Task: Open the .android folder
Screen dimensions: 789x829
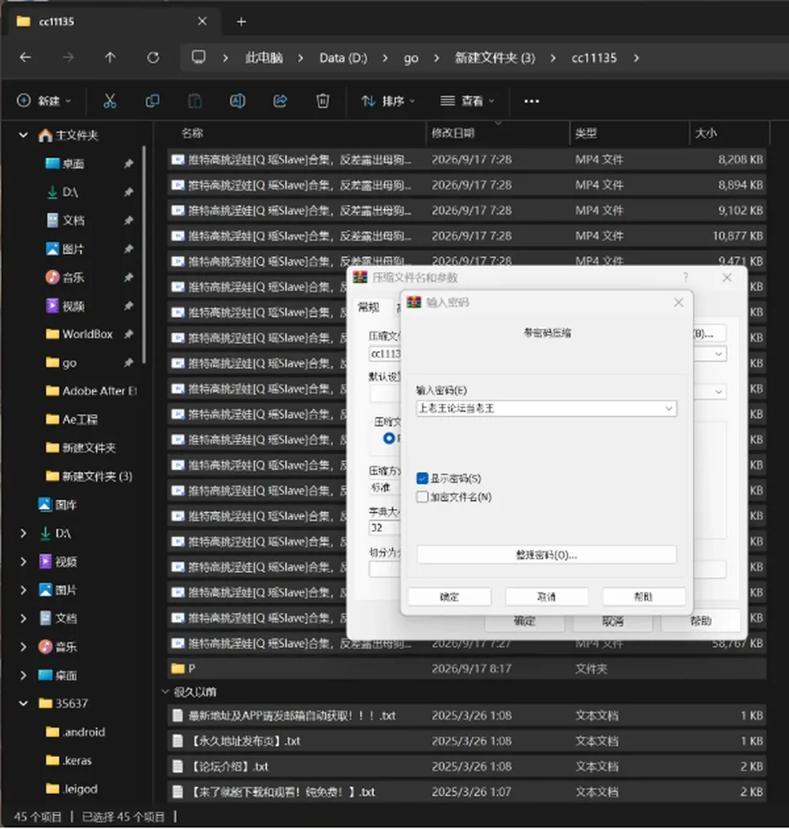Action: [84, 732]
